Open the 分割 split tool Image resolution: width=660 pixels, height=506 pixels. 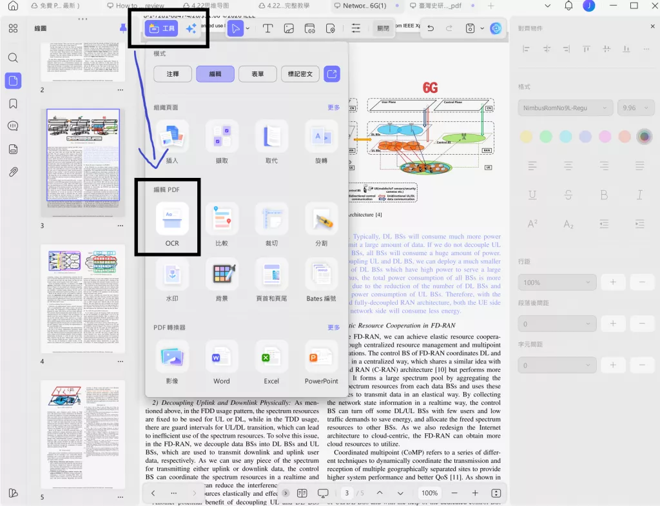[321, 224]
